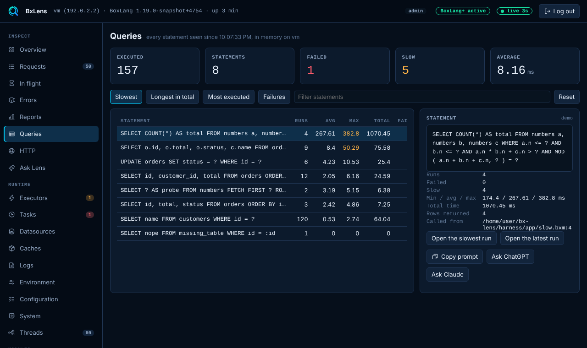
Task: Ask ChatGPT about the statement
Action: tap(510, 256)
